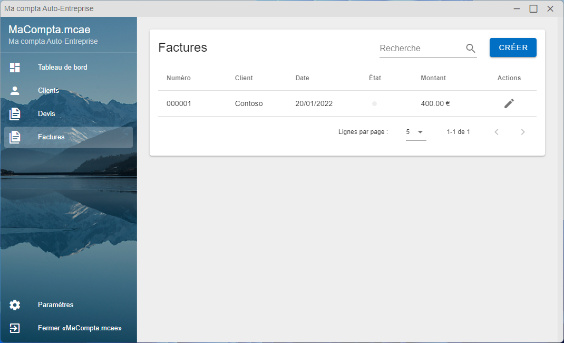This screenshot has width=564, height=343.
Task: Close the application window
Action: pos(550,8)
